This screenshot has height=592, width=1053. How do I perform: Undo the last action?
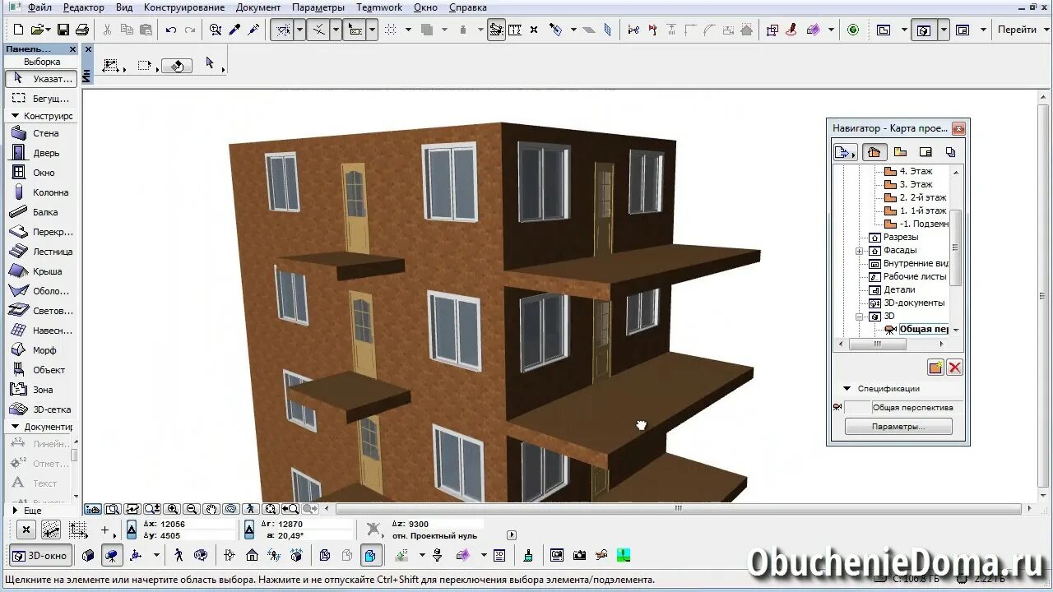171,30
